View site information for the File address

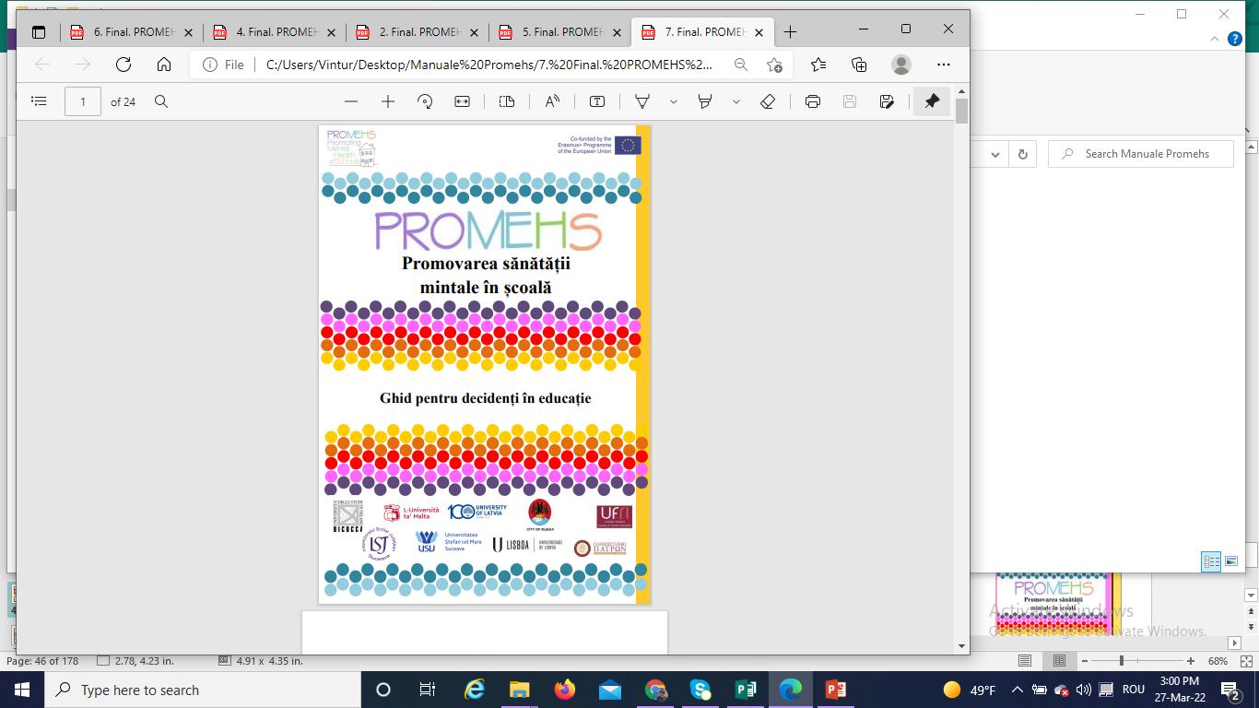point(223,65)
